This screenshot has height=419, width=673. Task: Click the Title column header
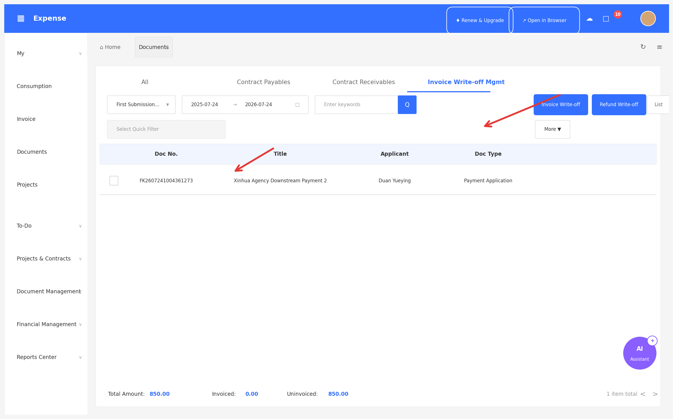pos(280,154)
